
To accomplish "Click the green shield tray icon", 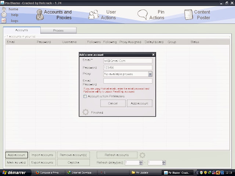I will click(202, 173).
